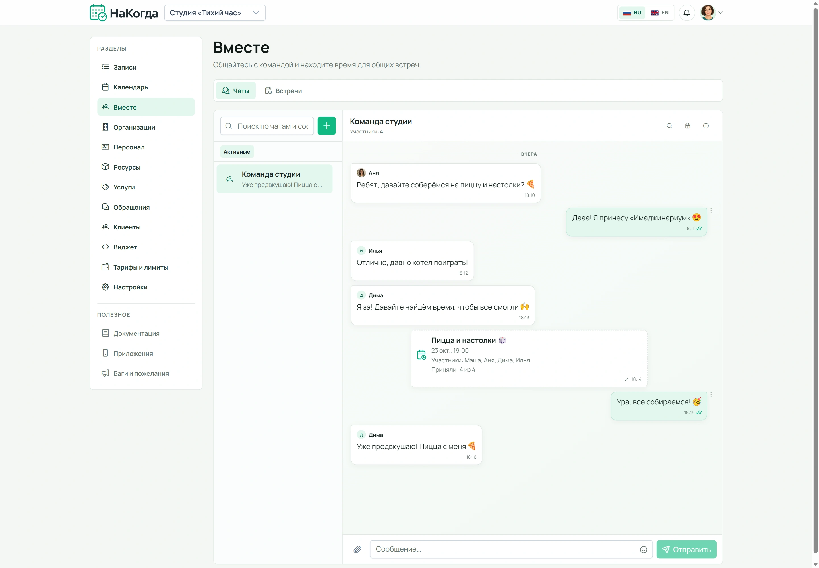The height and width of the screenshot is (568, 819).
Task: Open the emoji picker in message field
Action: coord(643,549)
